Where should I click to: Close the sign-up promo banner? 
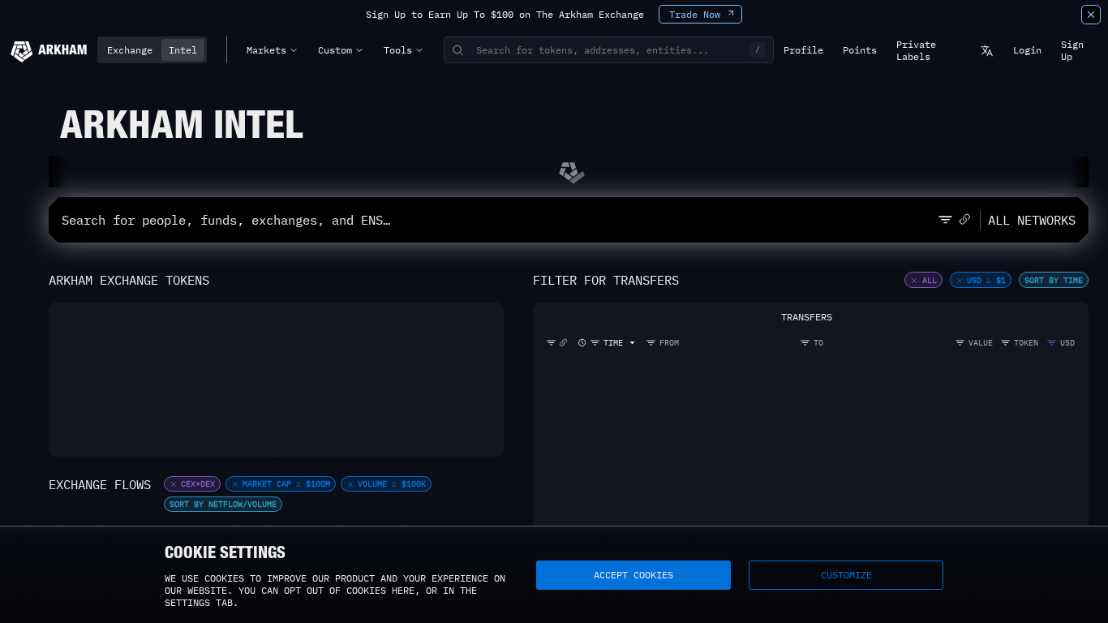click(1091, 15)
